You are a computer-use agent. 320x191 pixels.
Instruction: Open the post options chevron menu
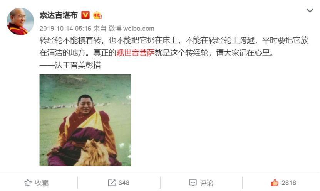click(x=310, y=10)
